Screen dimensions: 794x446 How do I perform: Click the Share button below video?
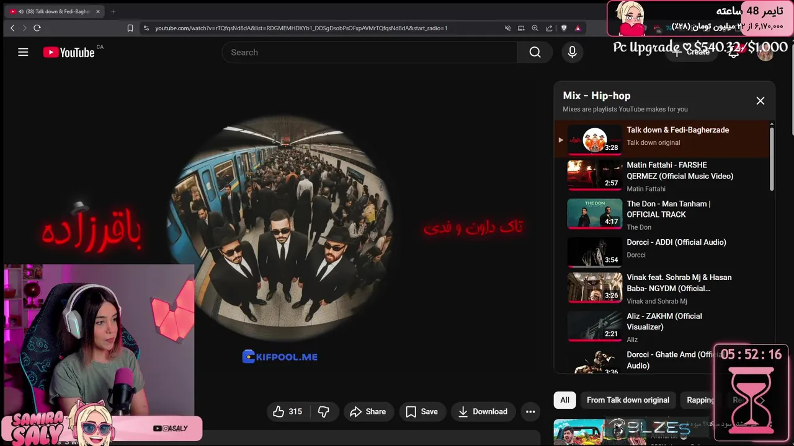pos(368,411)
